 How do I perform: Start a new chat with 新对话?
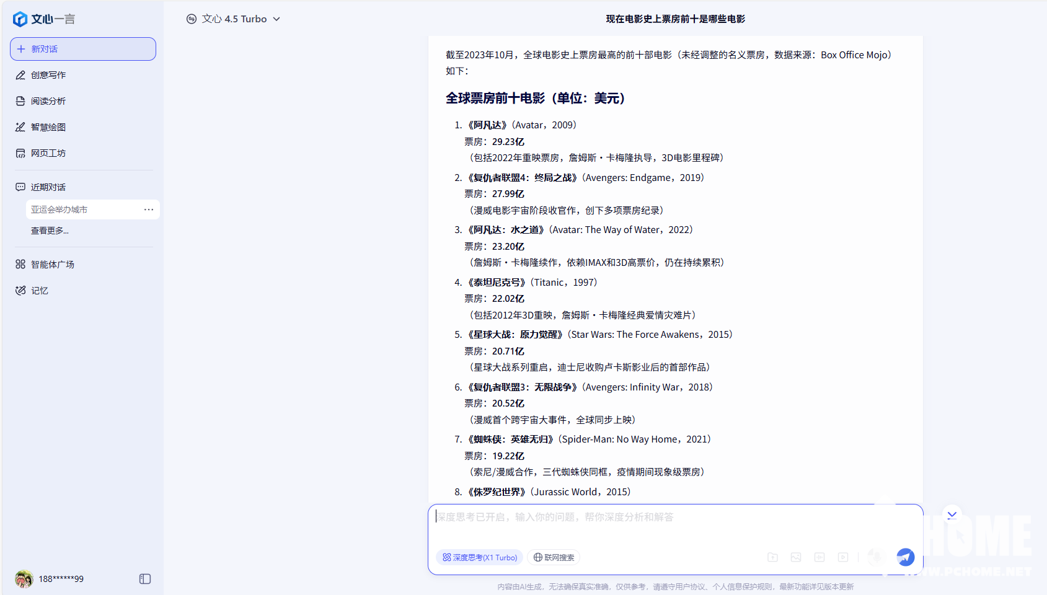click(83, 49)
